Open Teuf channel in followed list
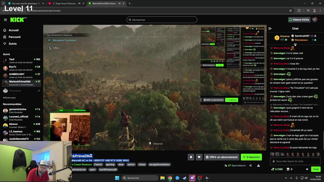 22,61
